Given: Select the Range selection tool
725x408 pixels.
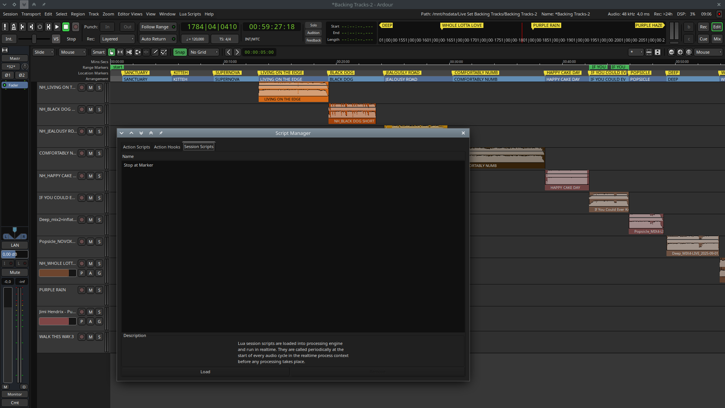Looking at the screenshot, I should coord(120,52).
